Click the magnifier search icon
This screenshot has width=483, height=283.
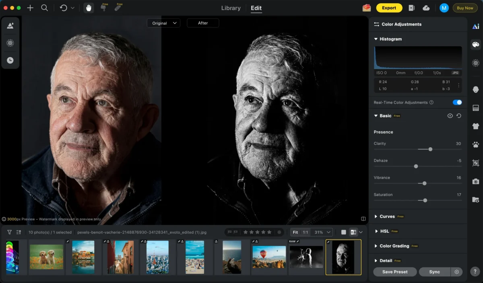pos(45,8)
